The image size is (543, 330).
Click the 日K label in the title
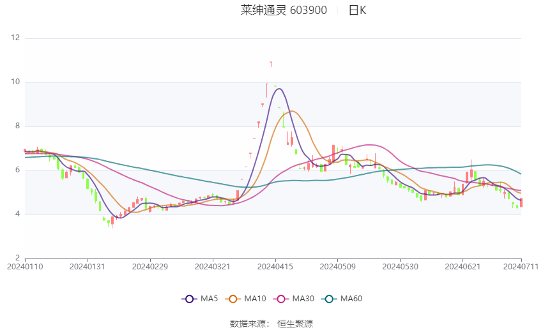pyautogui.click(x=357, y=10)
